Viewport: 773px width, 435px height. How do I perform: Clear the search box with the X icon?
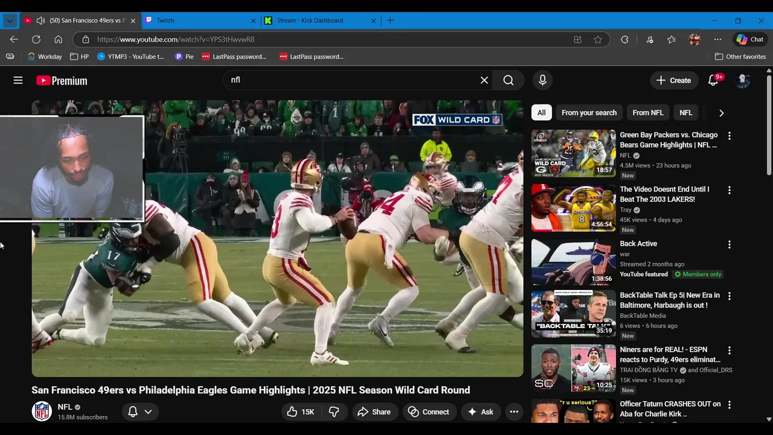pos(484,80)
